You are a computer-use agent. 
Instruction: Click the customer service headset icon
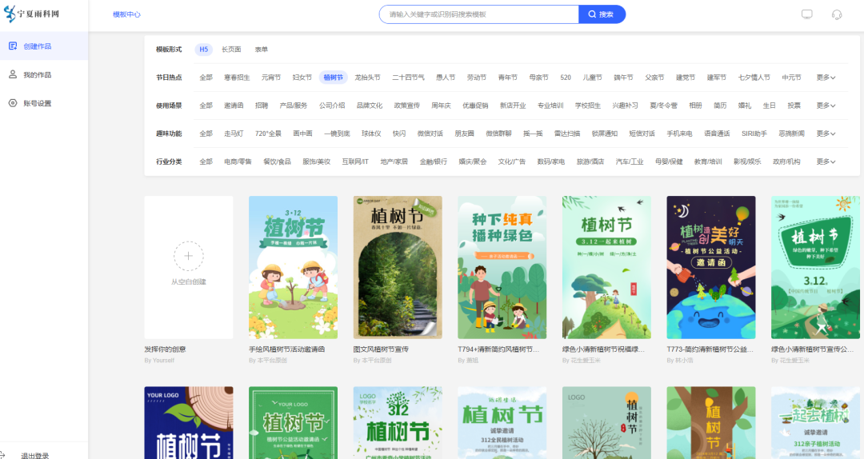(x=837, y=14)
